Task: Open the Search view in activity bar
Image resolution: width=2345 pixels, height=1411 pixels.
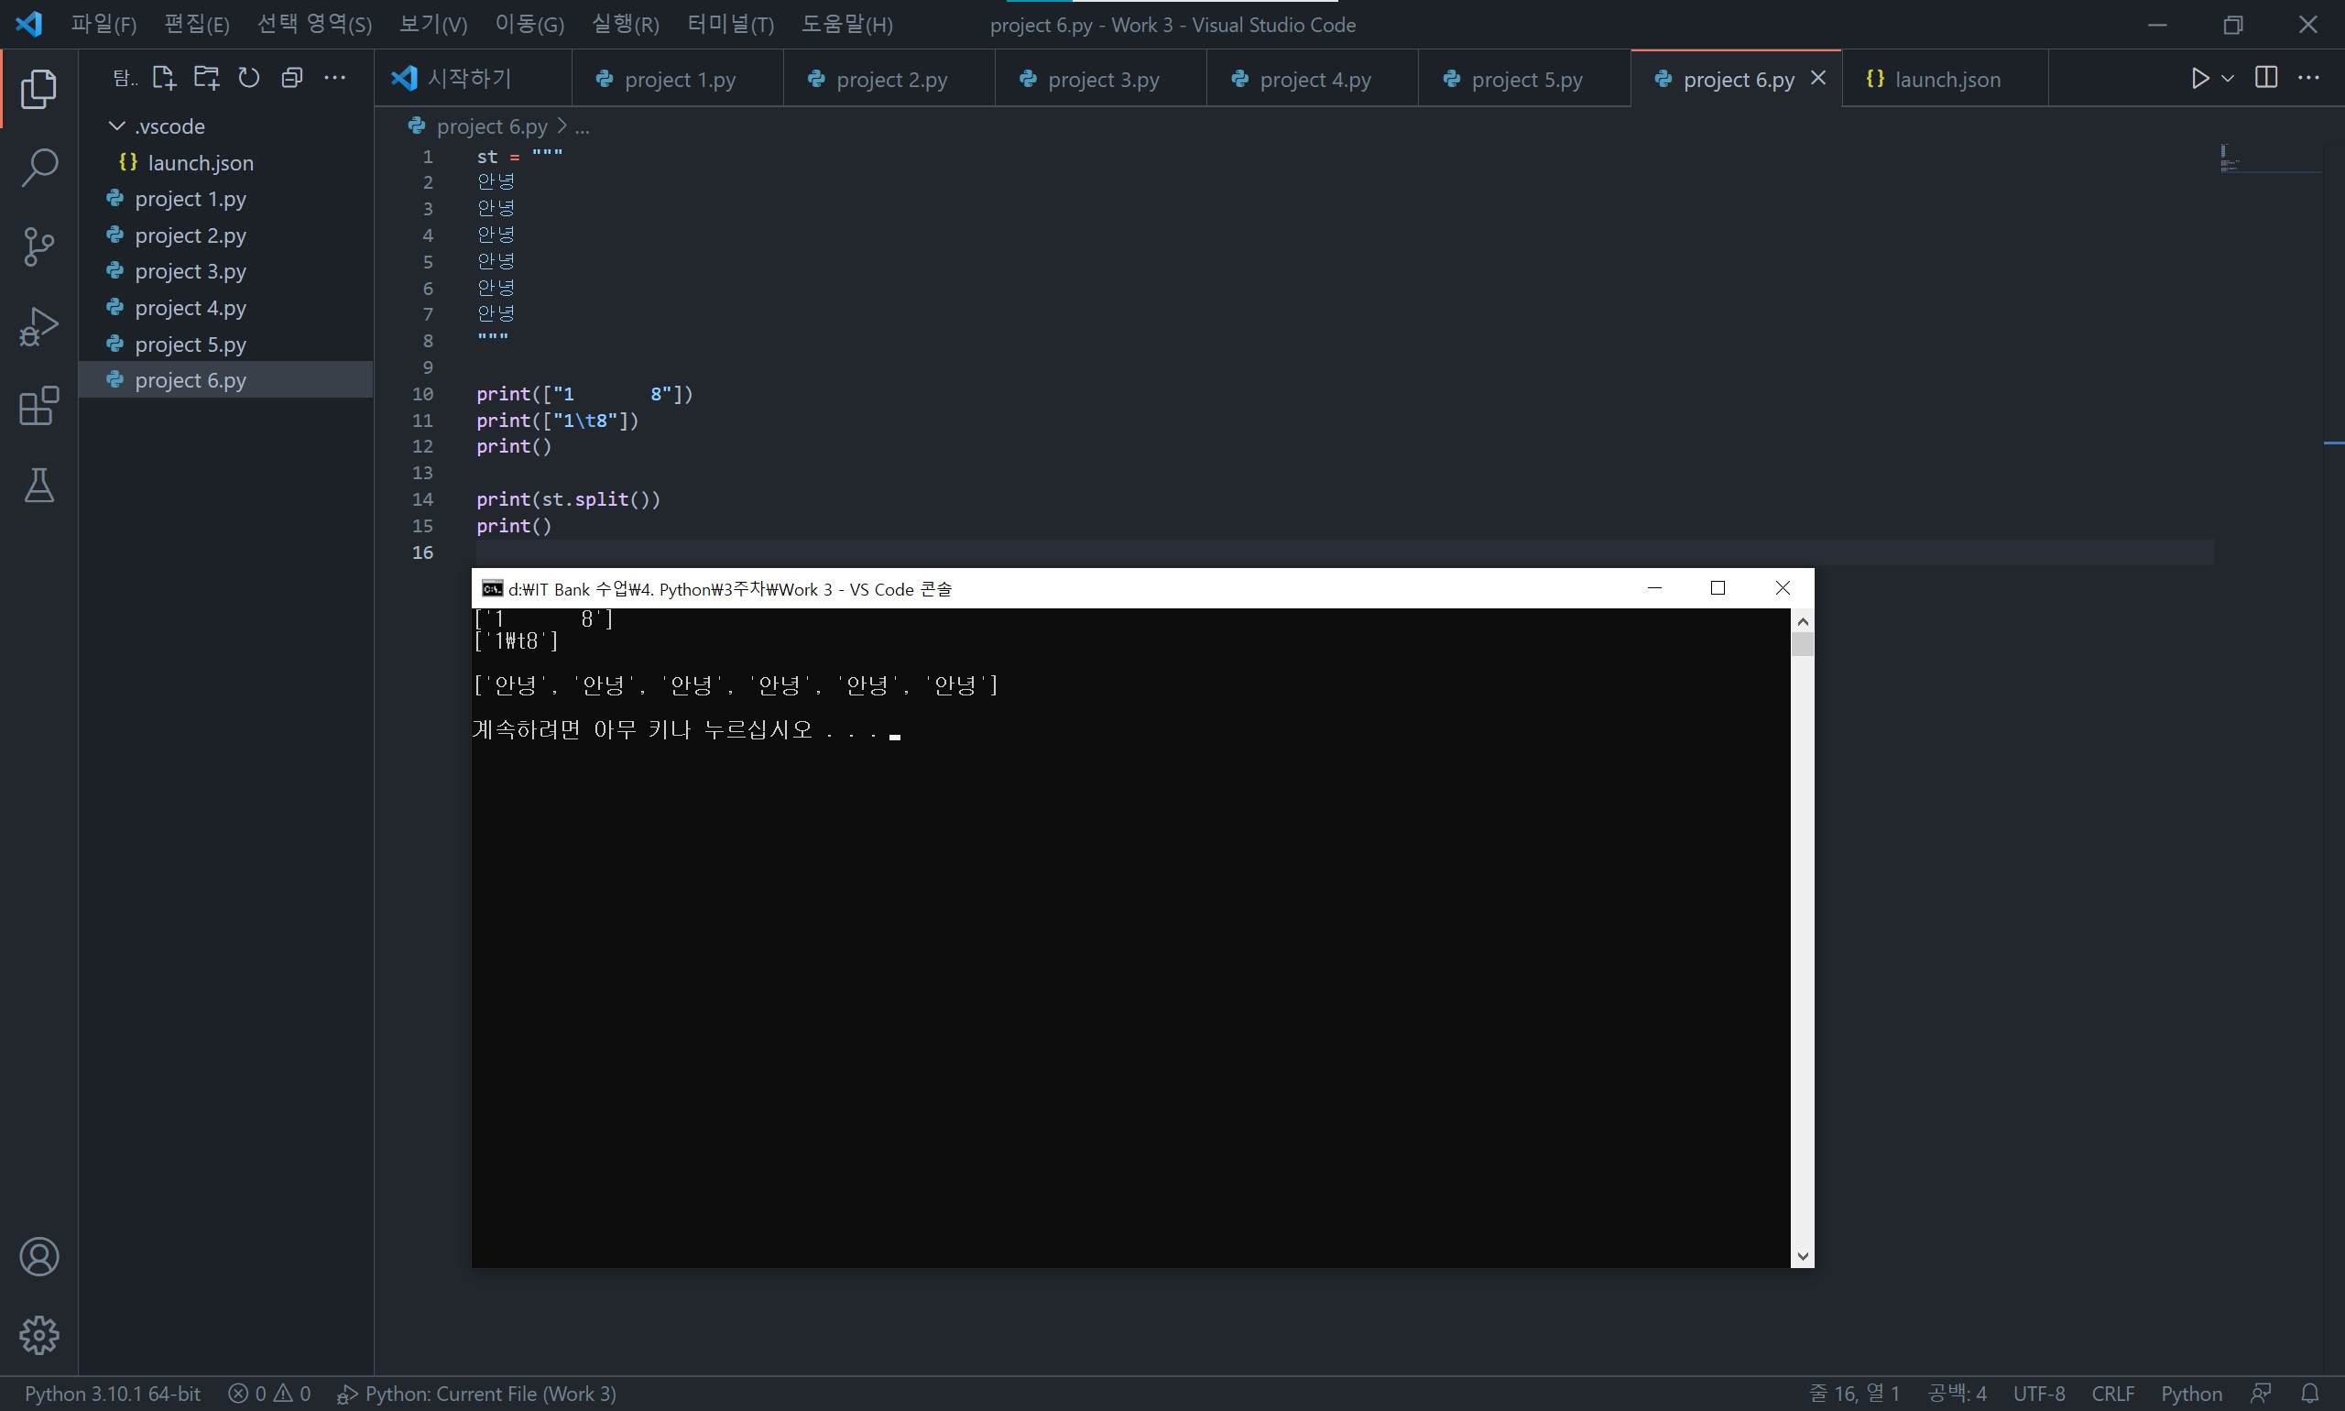Action: tap(39, 169)
